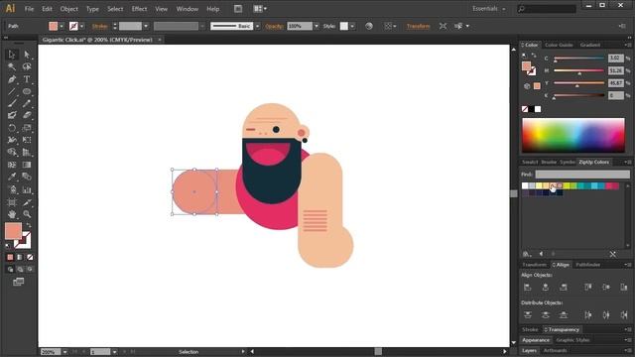
Task: Click the Recolor Artwork button
Action: [x=368, y=27]
